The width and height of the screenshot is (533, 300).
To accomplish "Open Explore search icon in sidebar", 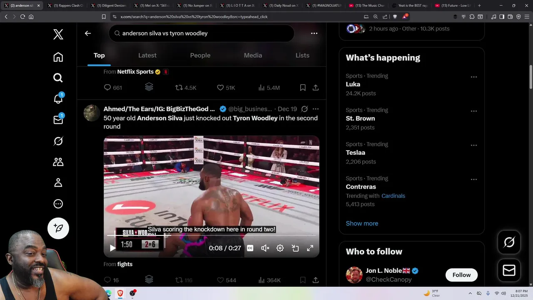I will [58, 78].
